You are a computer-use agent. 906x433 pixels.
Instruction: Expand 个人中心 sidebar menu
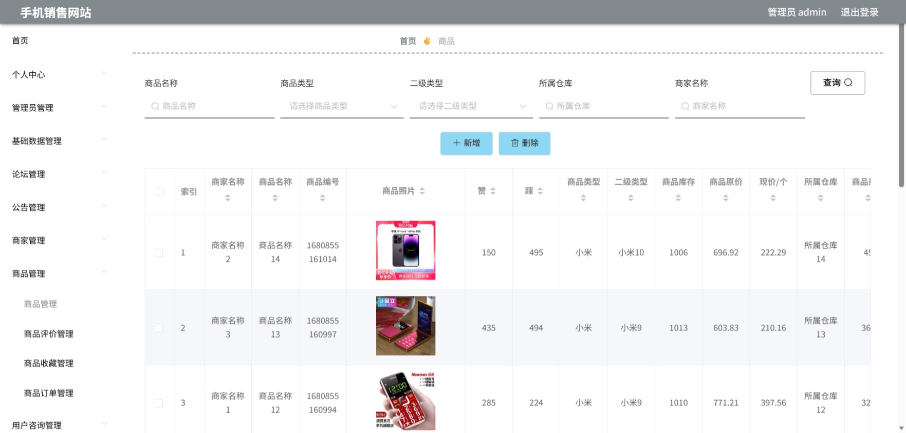pos(60,74)
